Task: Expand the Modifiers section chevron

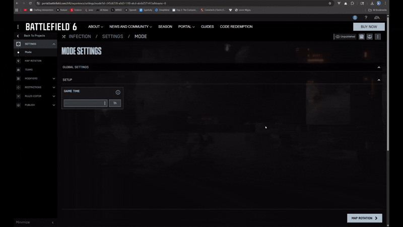Action: click(54, 79)
